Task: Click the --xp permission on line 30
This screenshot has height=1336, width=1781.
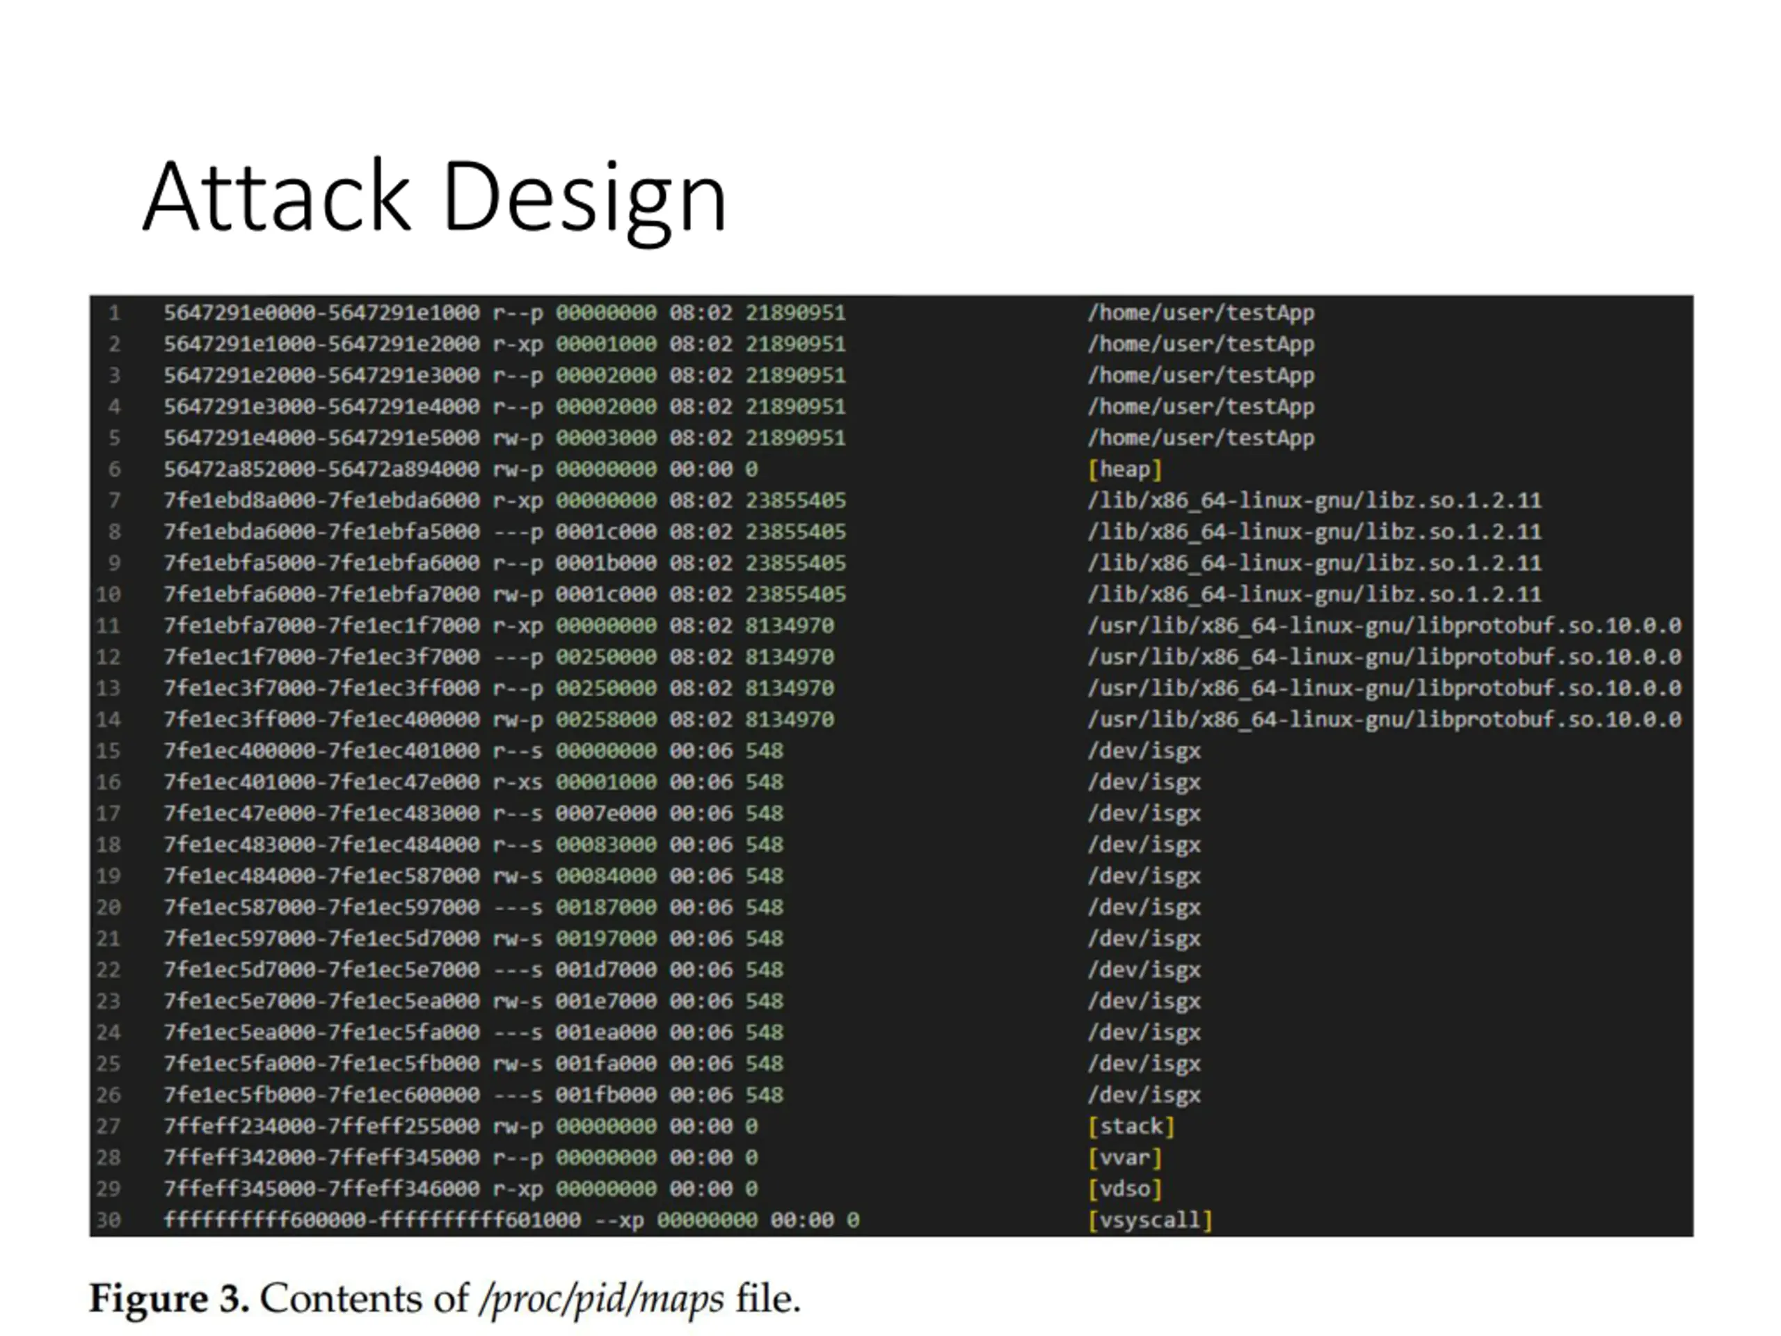Action: coord(619,1220)
